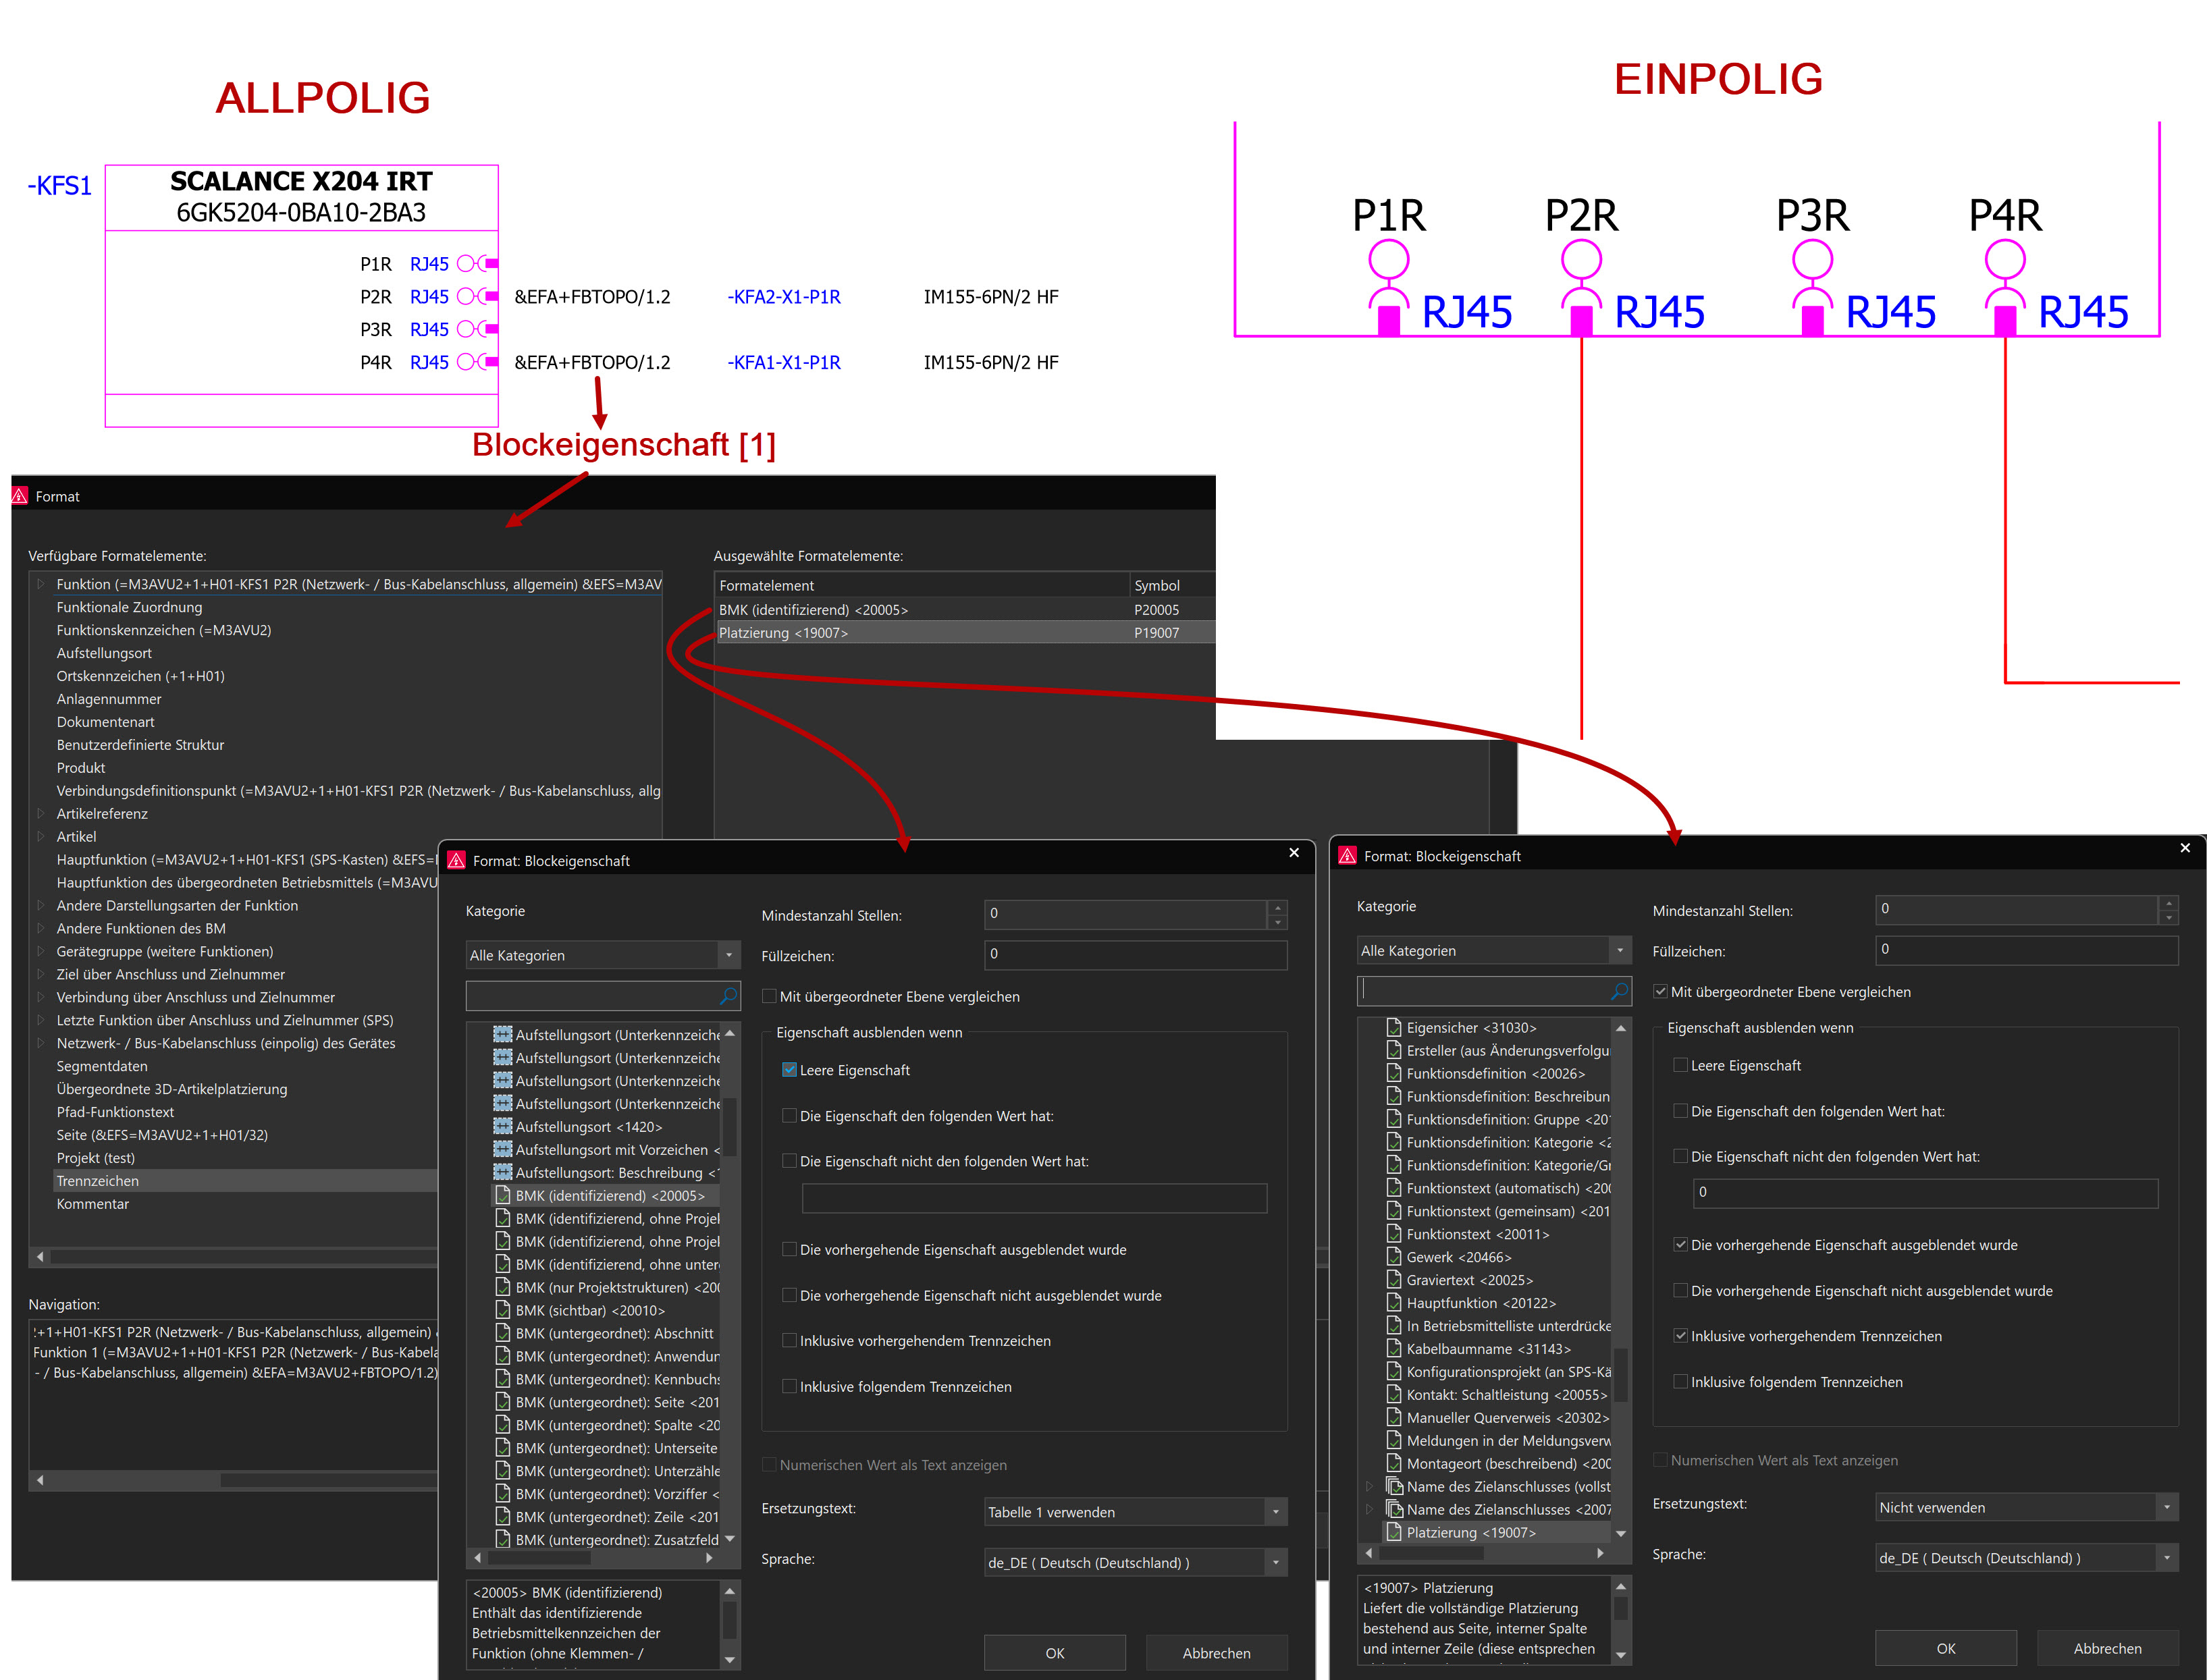Screen dimensions: 2207x1680
Task: Click property icon beside Gewerk <20466>
Action: point(1394,1257)
